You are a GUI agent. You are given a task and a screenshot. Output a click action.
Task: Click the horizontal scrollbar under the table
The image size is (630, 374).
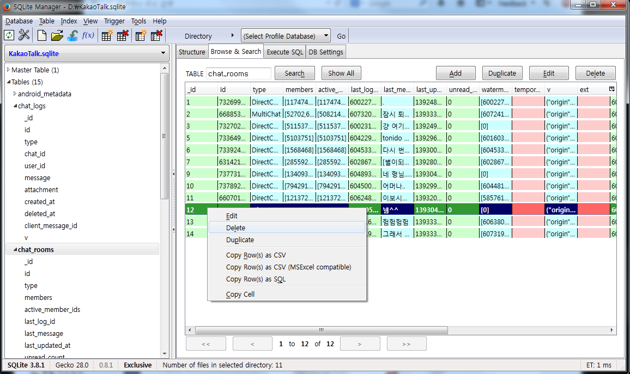(322, 330)
